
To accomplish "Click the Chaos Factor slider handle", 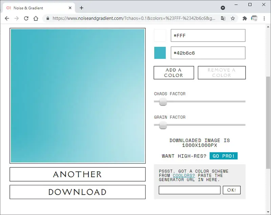I will 163,101.
